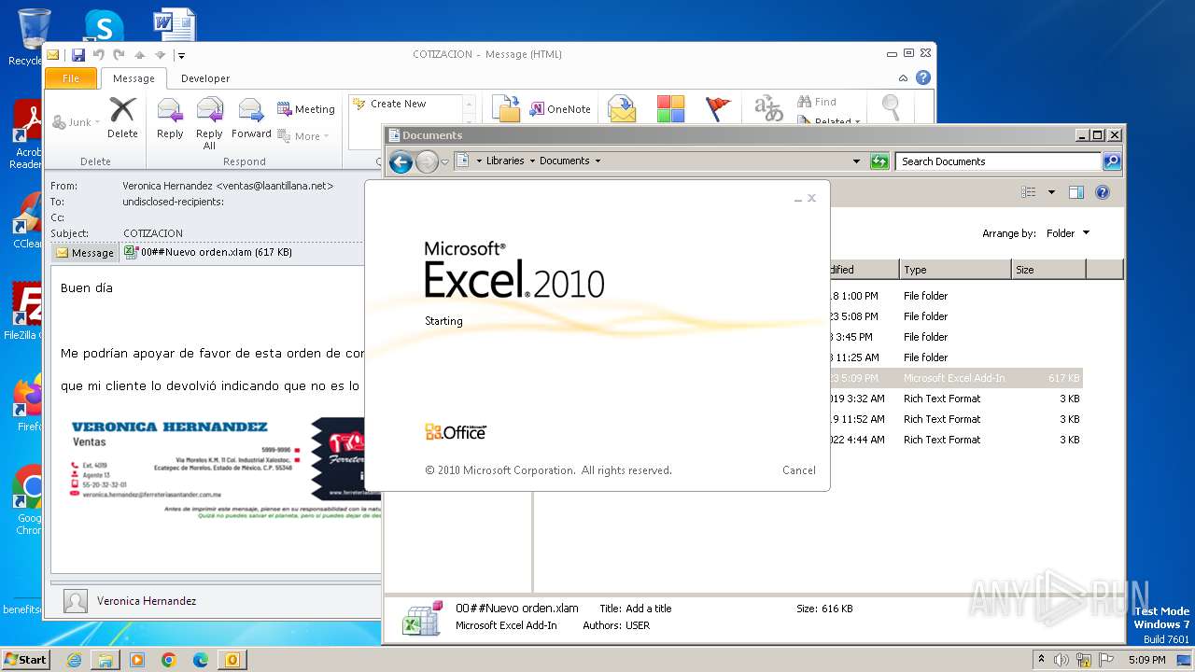Click the Categorize colored squares icon
This screenshot has height=672, width=1195.
coord(670,108)
